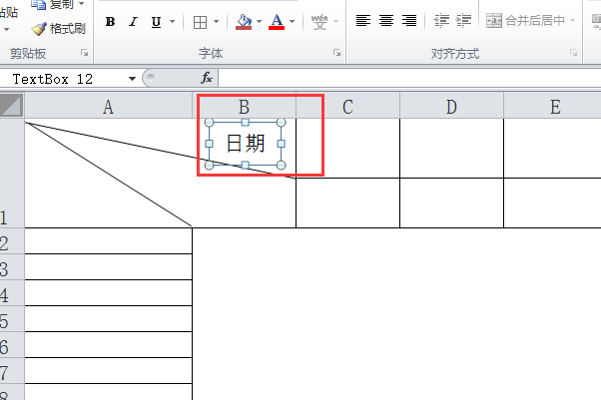Click the 格式刷 format painter
The width and height of the screenshot is (601, 400).
[x=58, y=29]
